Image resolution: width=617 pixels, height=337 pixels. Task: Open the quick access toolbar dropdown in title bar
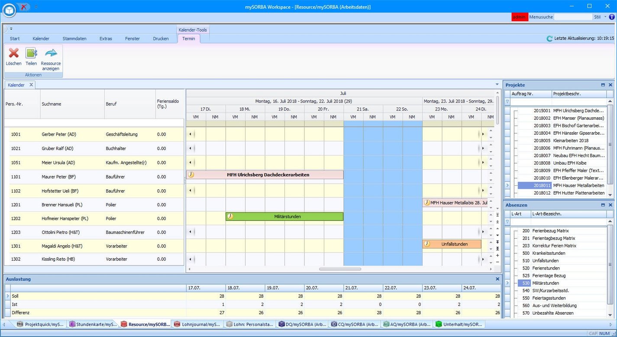(36, 7)
